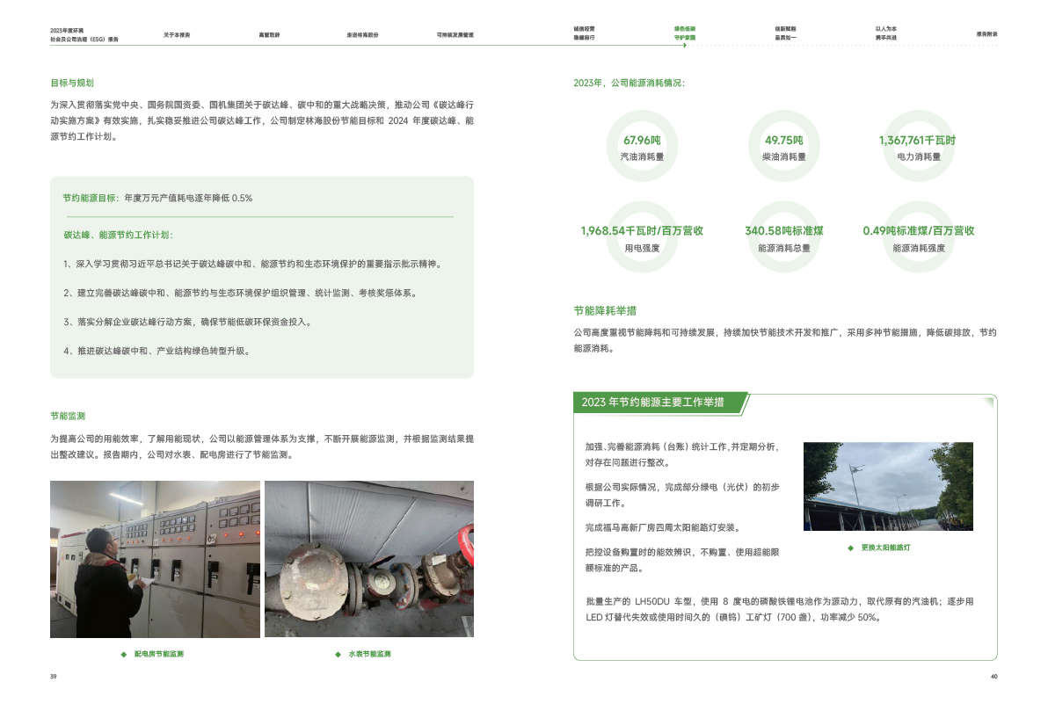Open the highlighted green header navigation tab
The width and height of the screenshot is (1048, 711).
pos(685,33)
